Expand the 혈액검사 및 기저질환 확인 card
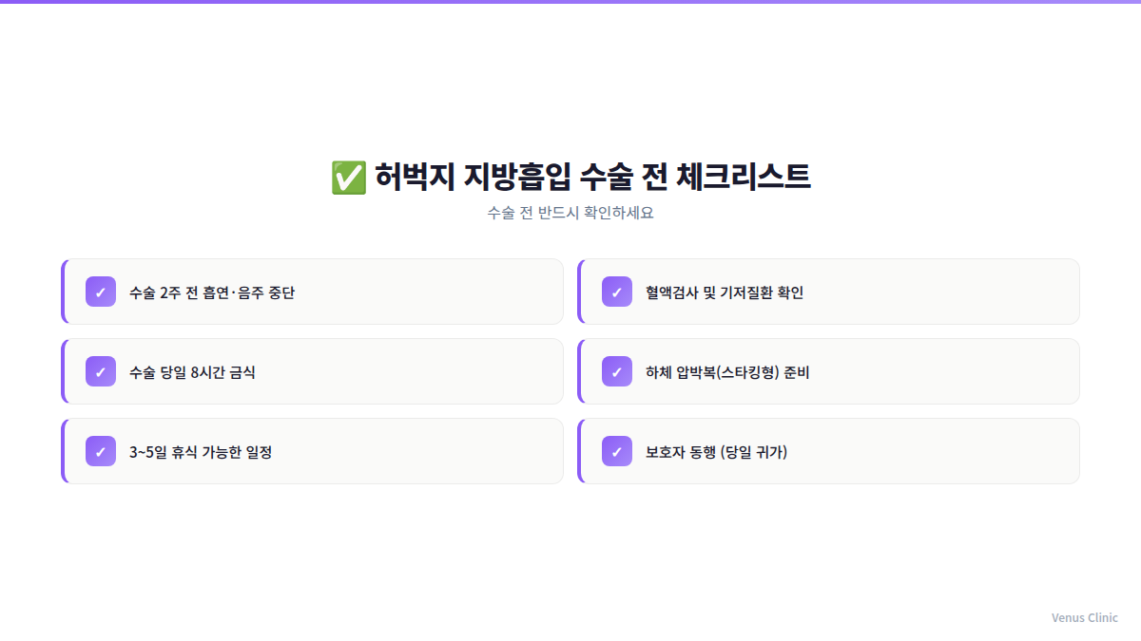 [x=828, y=292]
